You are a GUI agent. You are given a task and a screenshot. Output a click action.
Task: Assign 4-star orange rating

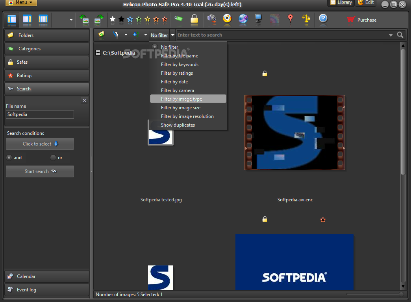(x=156, y=19)
